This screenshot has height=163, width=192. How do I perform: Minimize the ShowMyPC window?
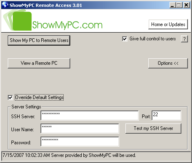tap(172, 5)
